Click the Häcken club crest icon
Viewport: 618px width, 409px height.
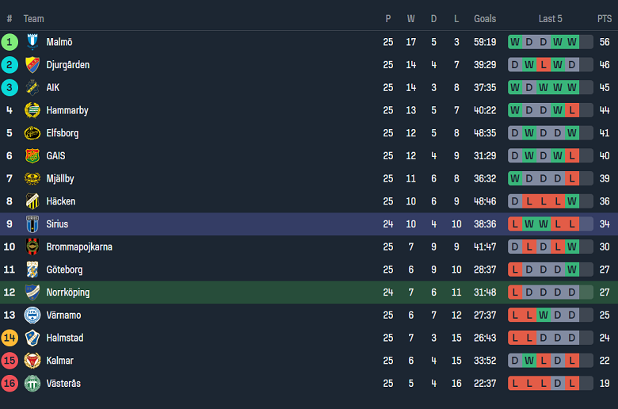32,201
